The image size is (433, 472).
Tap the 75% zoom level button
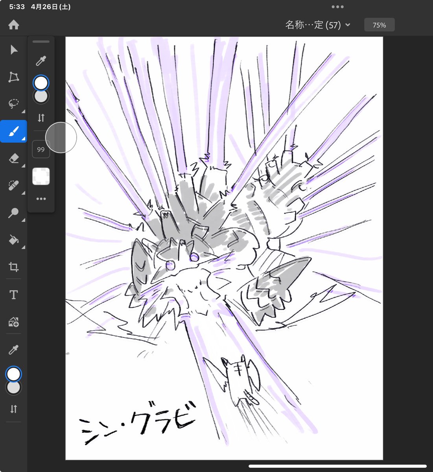click(x=379, y=25)
